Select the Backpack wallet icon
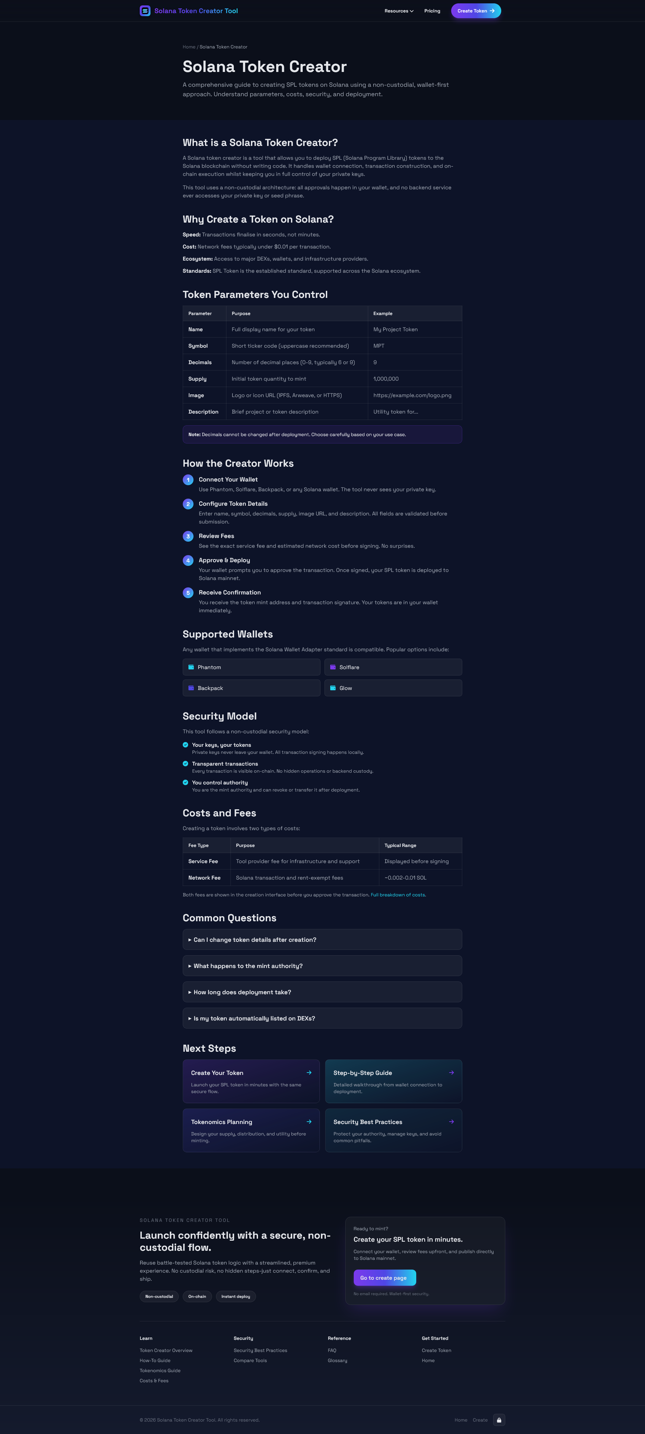The width and height of the screenshot is (645, 1434). tap(192, 688)
